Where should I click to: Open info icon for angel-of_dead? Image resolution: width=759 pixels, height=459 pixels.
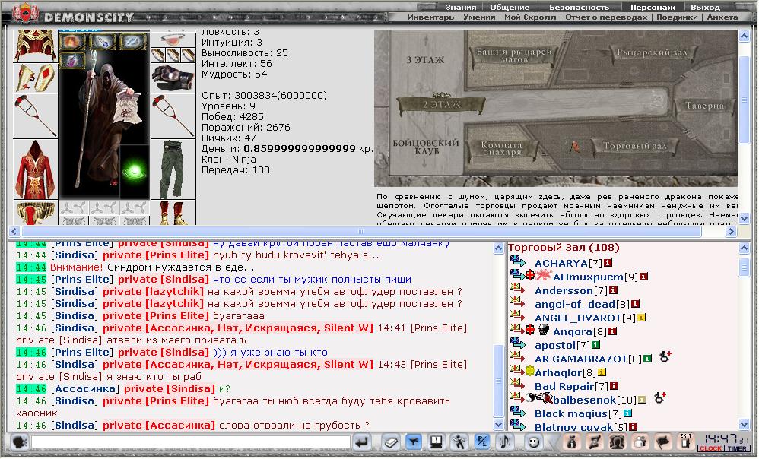tap(635, 304)
